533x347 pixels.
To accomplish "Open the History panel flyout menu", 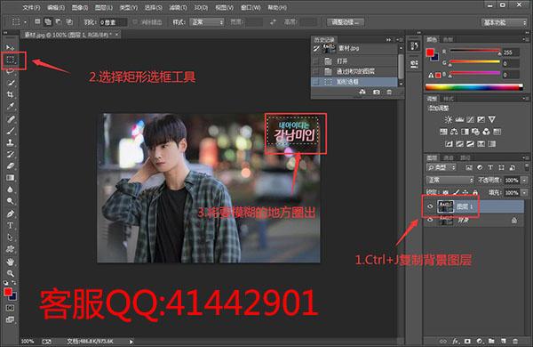I will click(x=400, y=40).
